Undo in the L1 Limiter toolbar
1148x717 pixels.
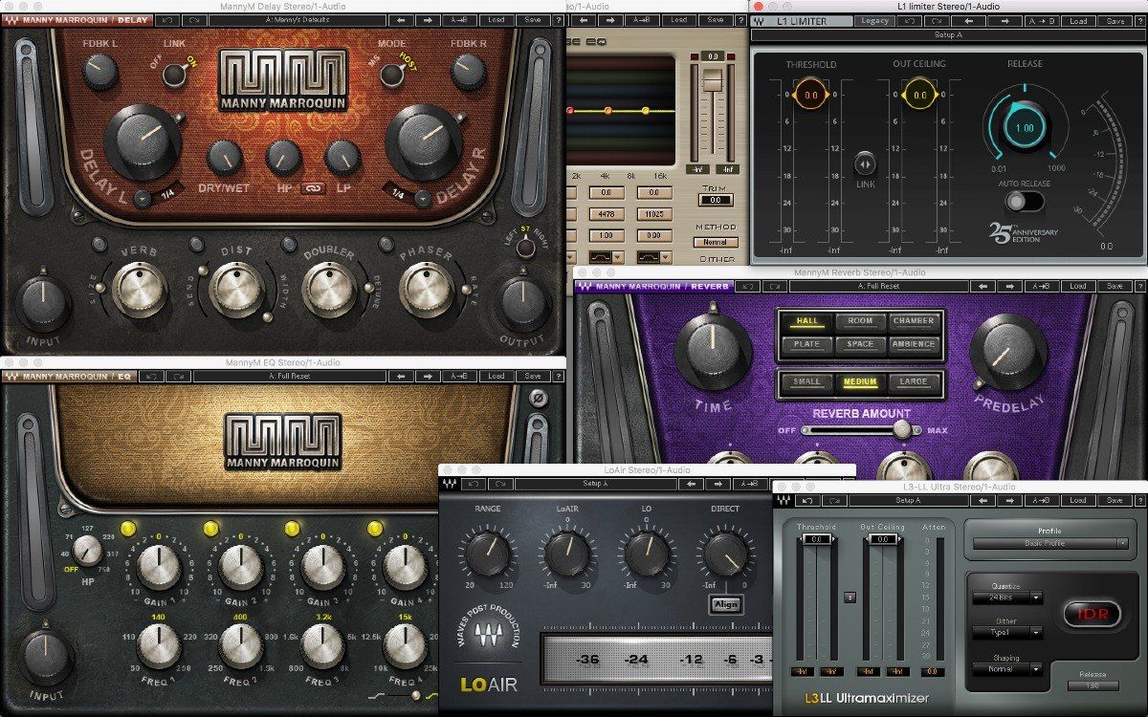[x=909, y=21]
